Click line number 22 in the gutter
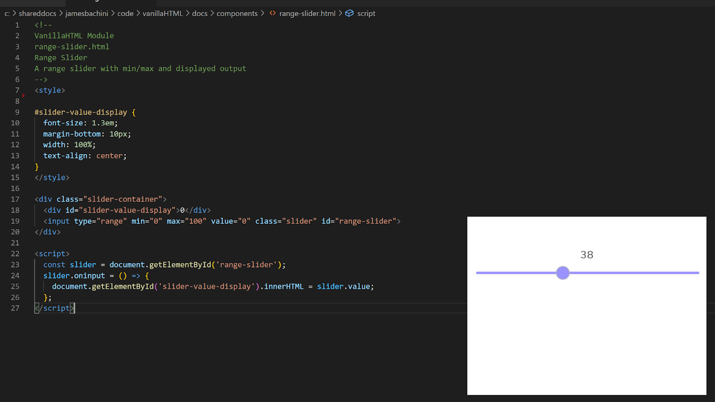715x402 pixels. point(15,254)
